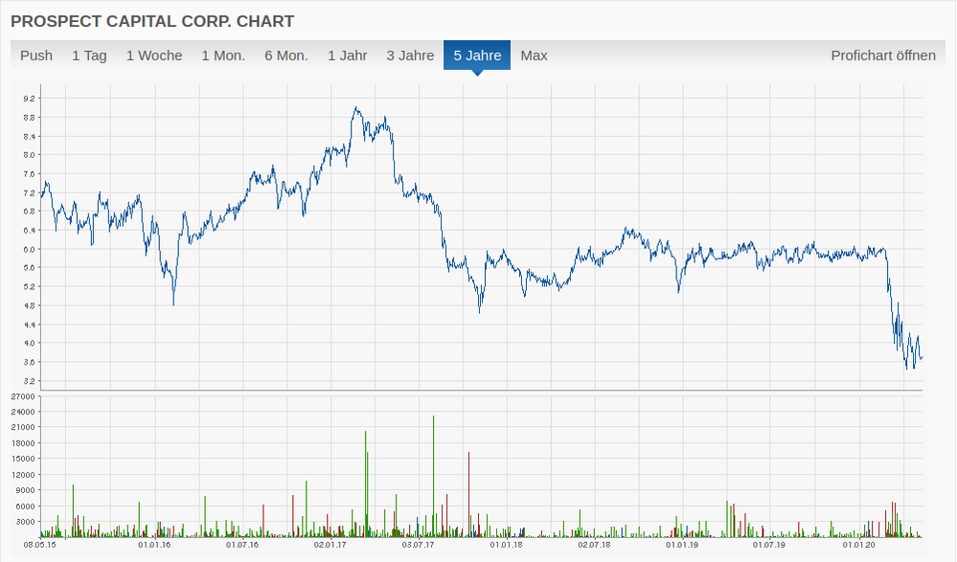Image resolution: width=957 pixels, height=562 pixels.
Task: View the 3 Jahre chart
Action: pyautogui.click(x=410, y=55)
